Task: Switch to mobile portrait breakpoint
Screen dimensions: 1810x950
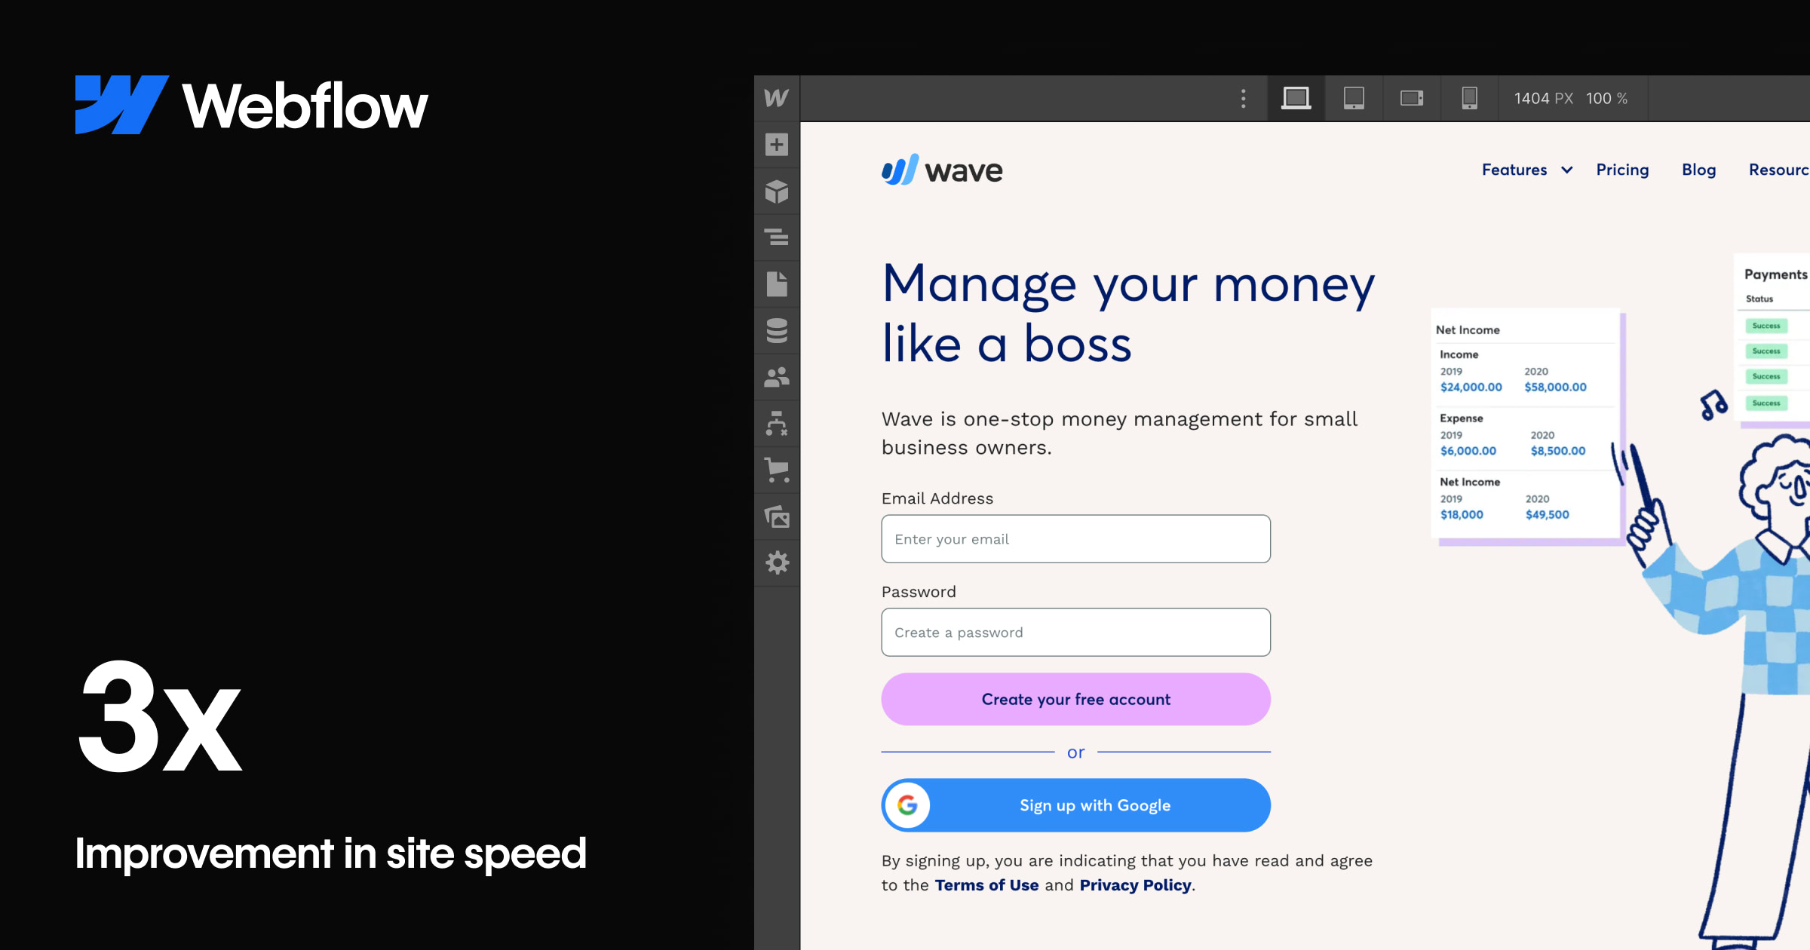Action: [x=1469, y=98]
